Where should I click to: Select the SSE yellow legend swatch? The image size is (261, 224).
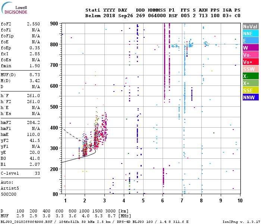(251, 90)
